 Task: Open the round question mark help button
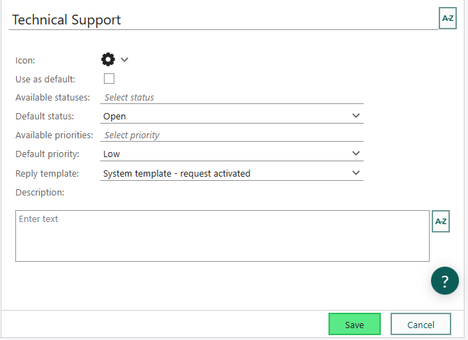(x=445, y=281)
